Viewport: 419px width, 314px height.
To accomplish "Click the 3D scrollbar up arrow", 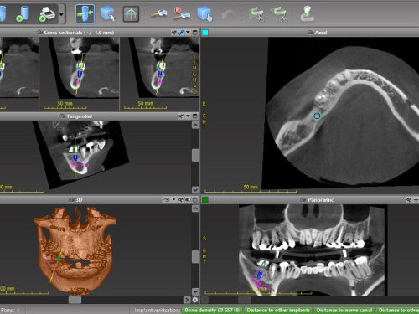I will click(x=195, y=208).
